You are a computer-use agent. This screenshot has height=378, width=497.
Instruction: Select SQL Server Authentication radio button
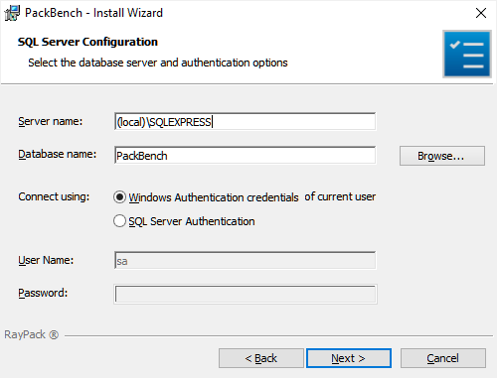(119, 221)
